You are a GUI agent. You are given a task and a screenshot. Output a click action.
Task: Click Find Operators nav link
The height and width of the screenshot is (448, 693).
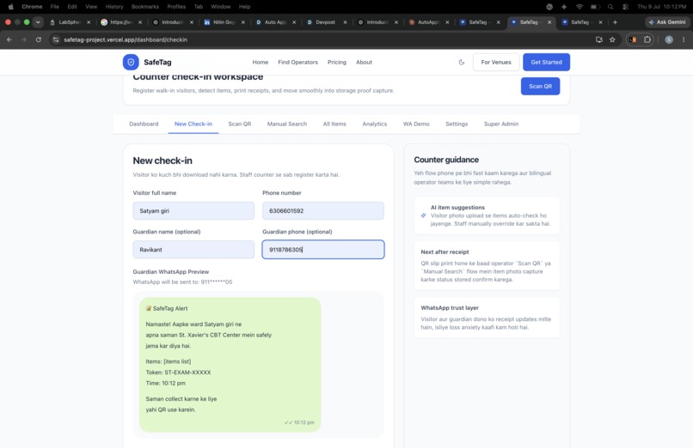[x=297, y=62]
